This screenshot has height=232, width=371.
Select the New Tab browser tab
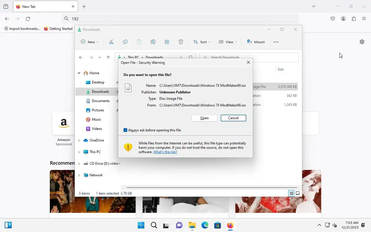tap(45, 7)
